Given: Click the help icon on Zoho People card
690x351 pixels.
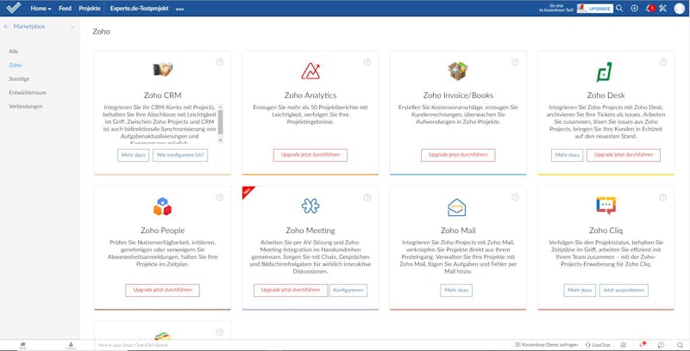Looking at the screenshot, I should pos(220,198).
